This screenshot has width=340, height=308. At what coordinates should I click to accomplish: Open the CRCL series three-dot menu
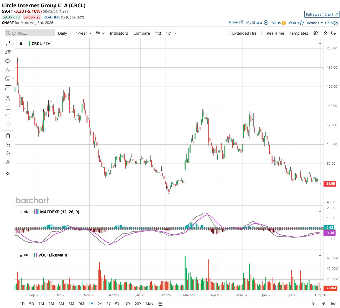tap(26, 43)
